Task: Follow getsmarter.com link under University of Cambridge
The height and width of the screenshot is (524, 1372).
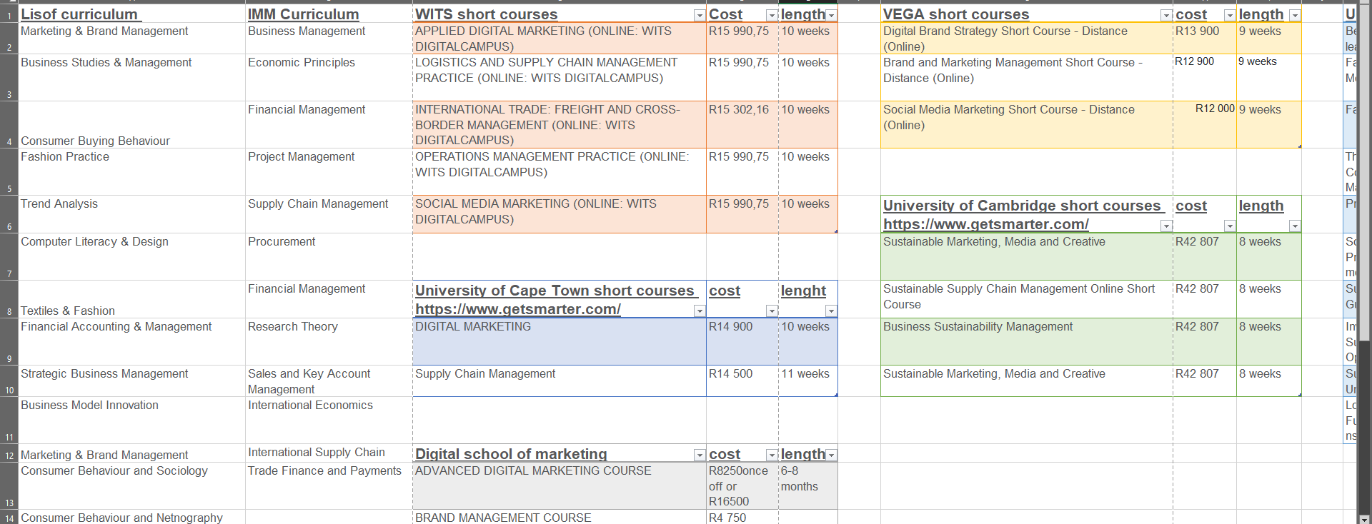Action: pyautogui.click(x=986, y=224)
